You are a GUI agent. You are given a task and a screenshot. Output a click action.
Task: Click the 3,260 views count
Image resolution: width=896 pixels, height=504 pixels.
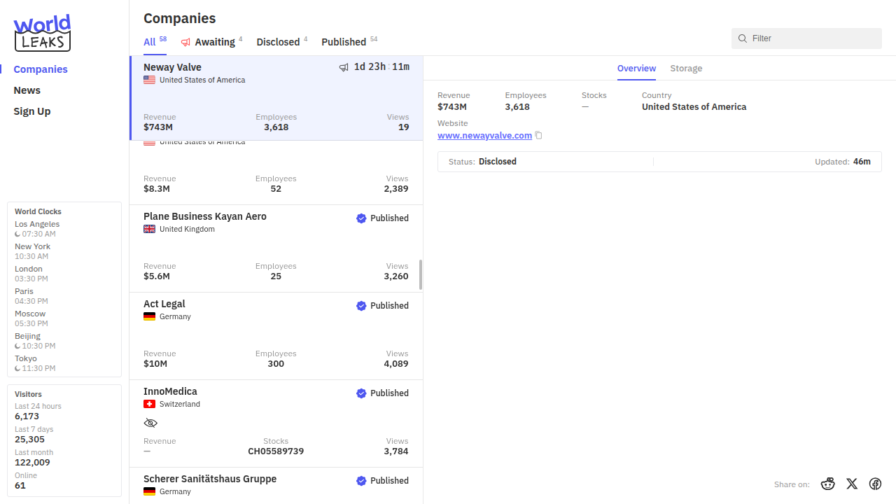coord(396,276)
